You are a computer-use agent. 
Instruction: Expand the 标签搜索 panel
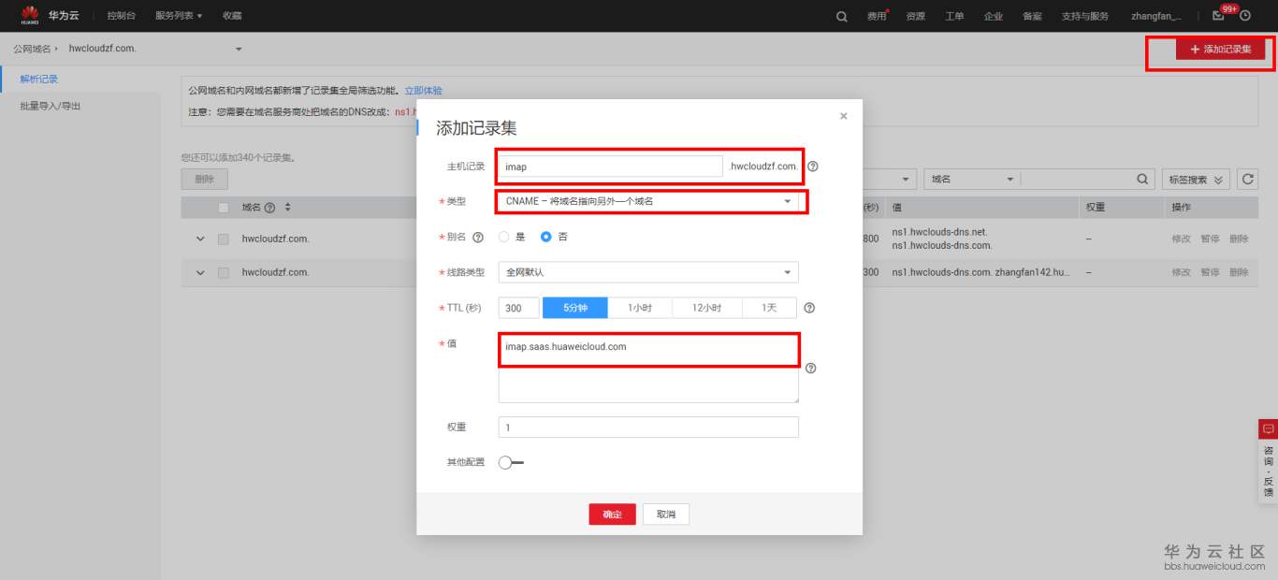point(1196,179)
